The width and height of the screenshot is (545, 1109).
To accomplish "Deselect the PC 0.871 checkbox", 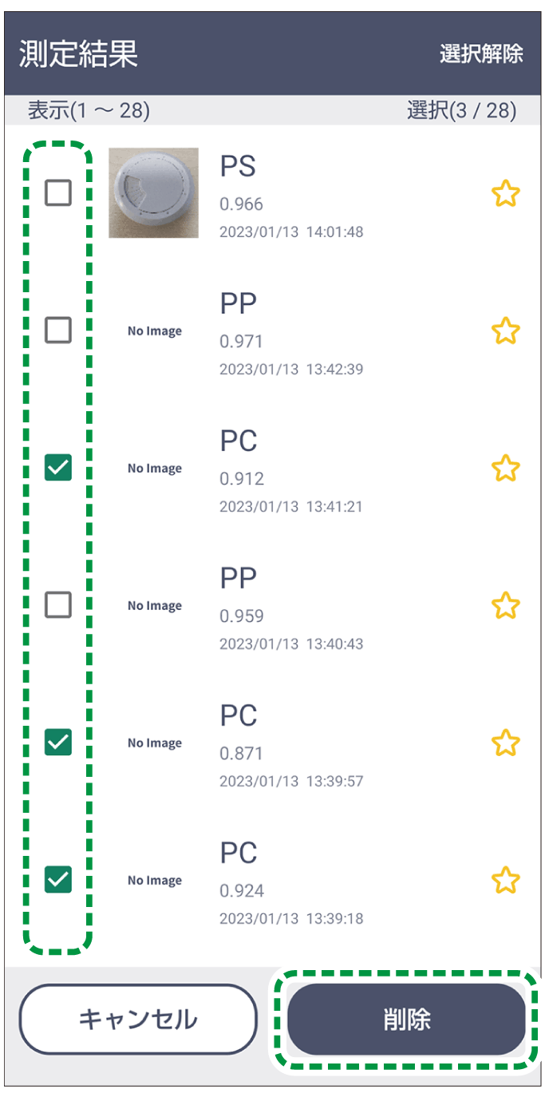I will 58,742.
